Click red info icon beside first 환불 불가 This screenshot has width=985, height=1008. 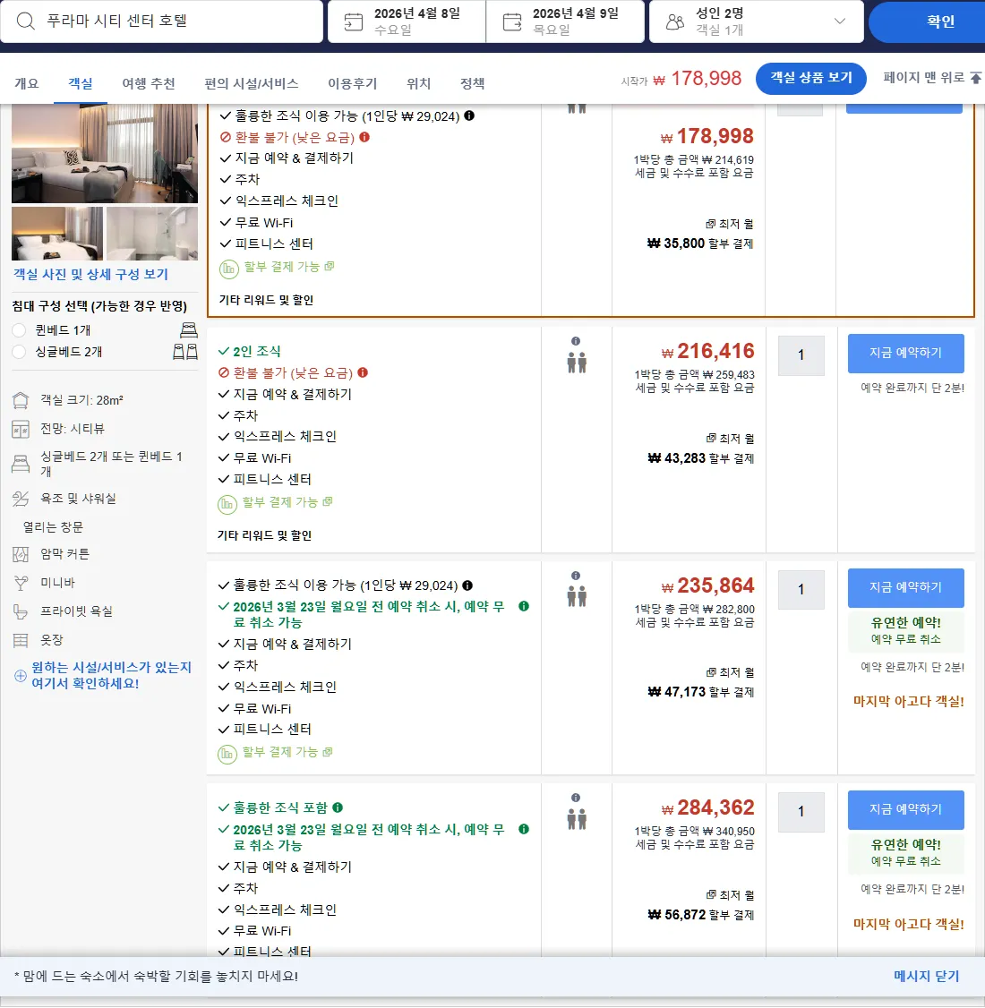pyautogui.click(x=364, y=137)
